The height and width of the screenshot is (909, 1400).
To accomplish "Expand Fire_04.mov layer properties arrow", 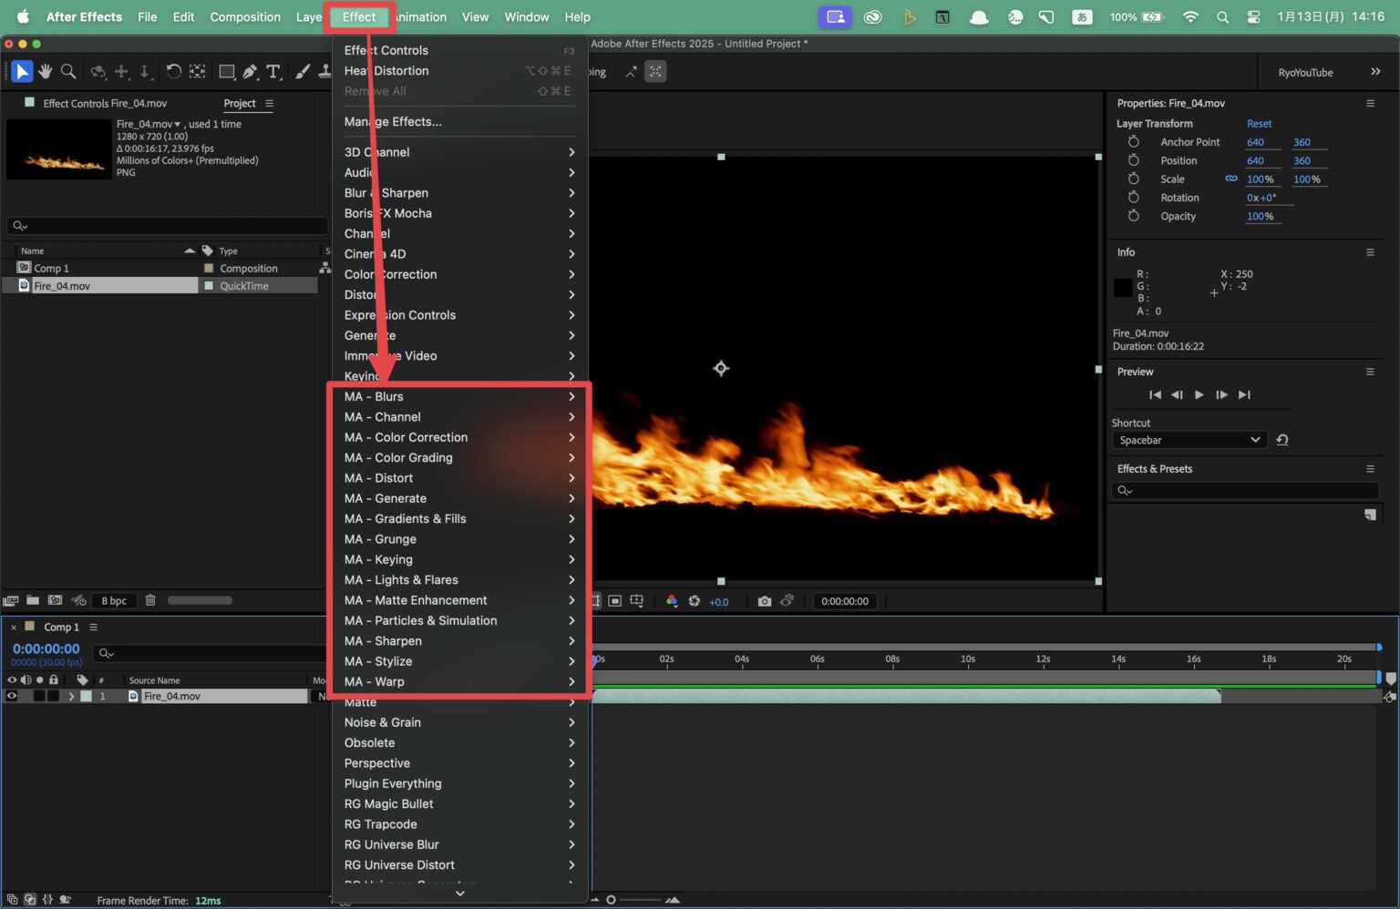I will click(71, 696).
